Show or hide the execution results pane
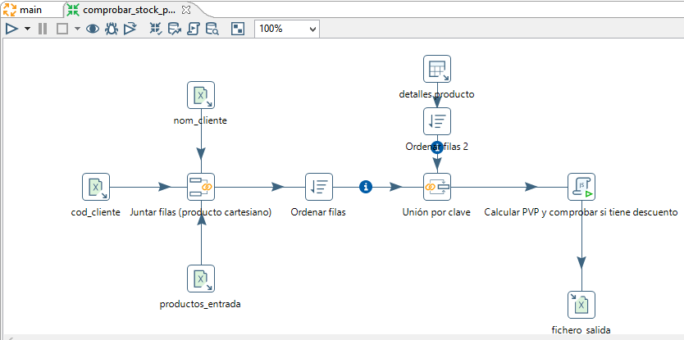Viewport: 684px width, 340px height. click(238, 29)
